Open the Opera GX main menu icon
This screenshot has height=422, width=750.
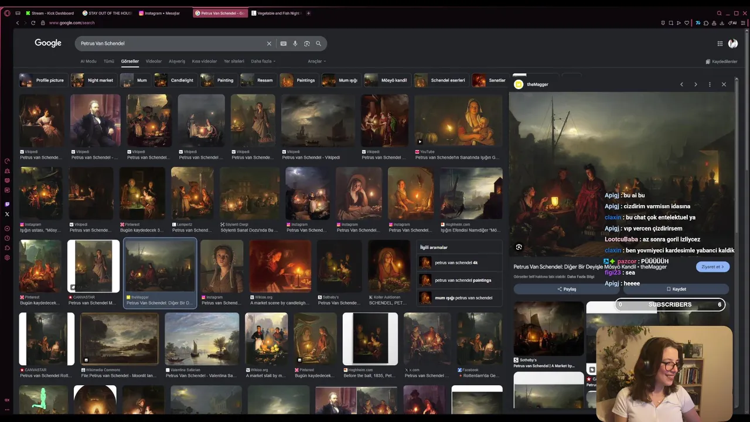(7, 13)
